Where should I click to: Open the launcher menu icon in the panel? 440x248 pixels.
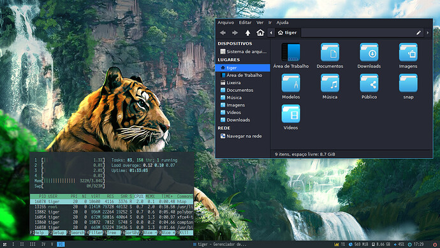pyautogui.click(x=4, y=244)
